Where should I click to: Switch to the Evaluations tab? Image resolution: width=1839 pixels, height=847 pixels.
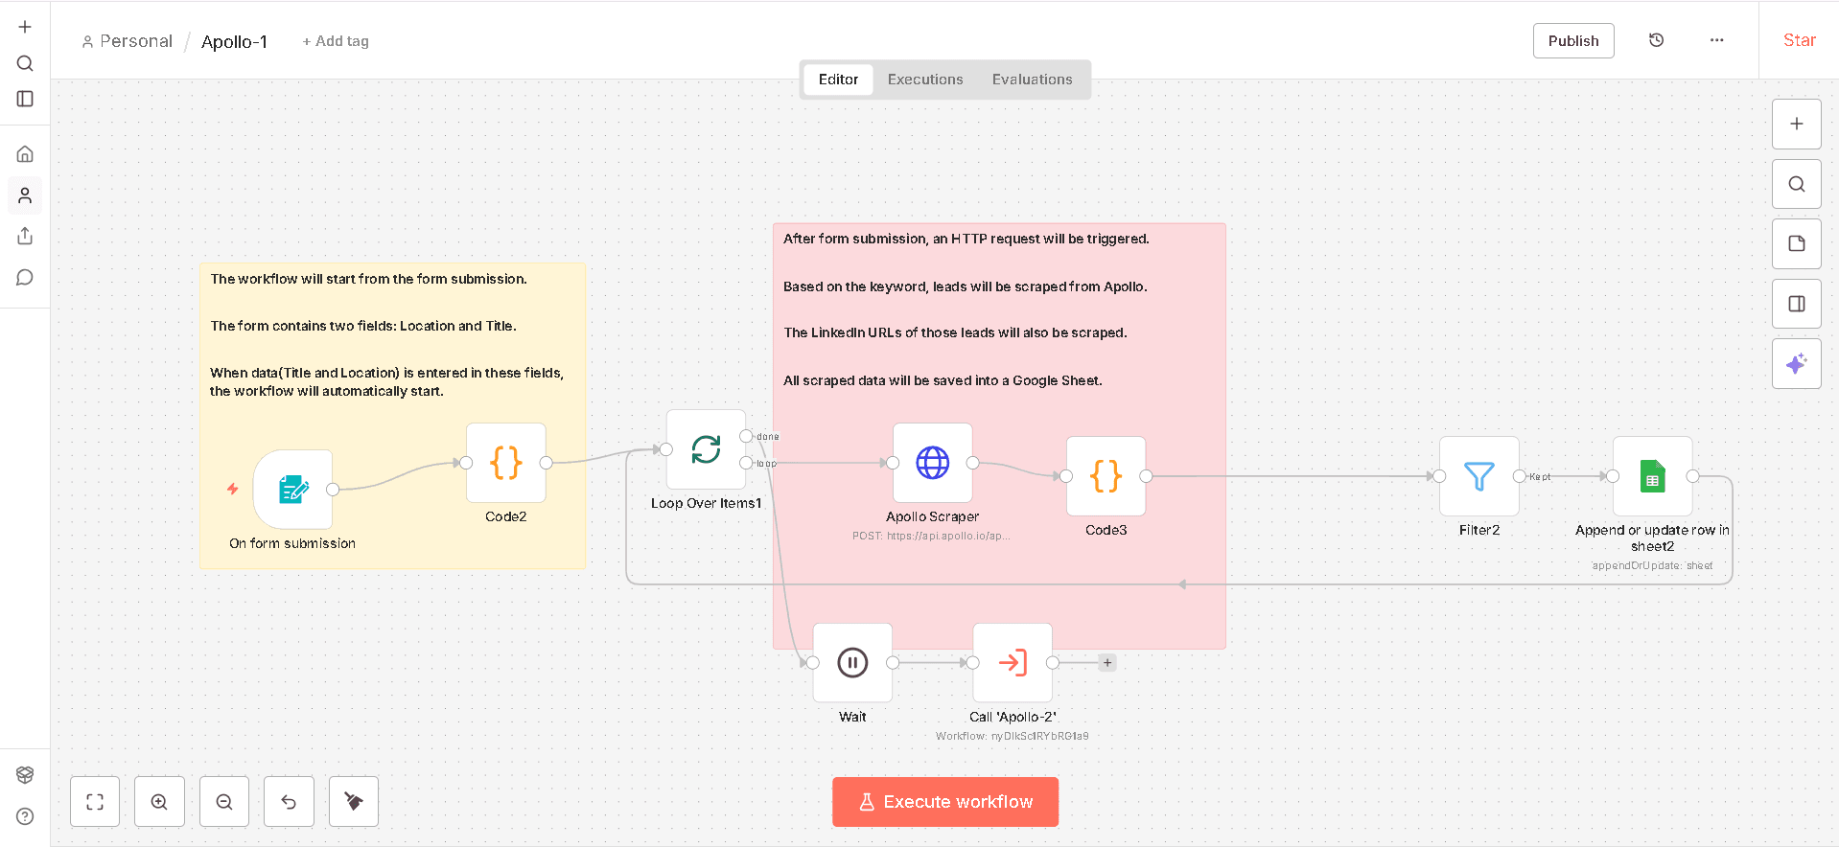click(x=1032, y=80)
